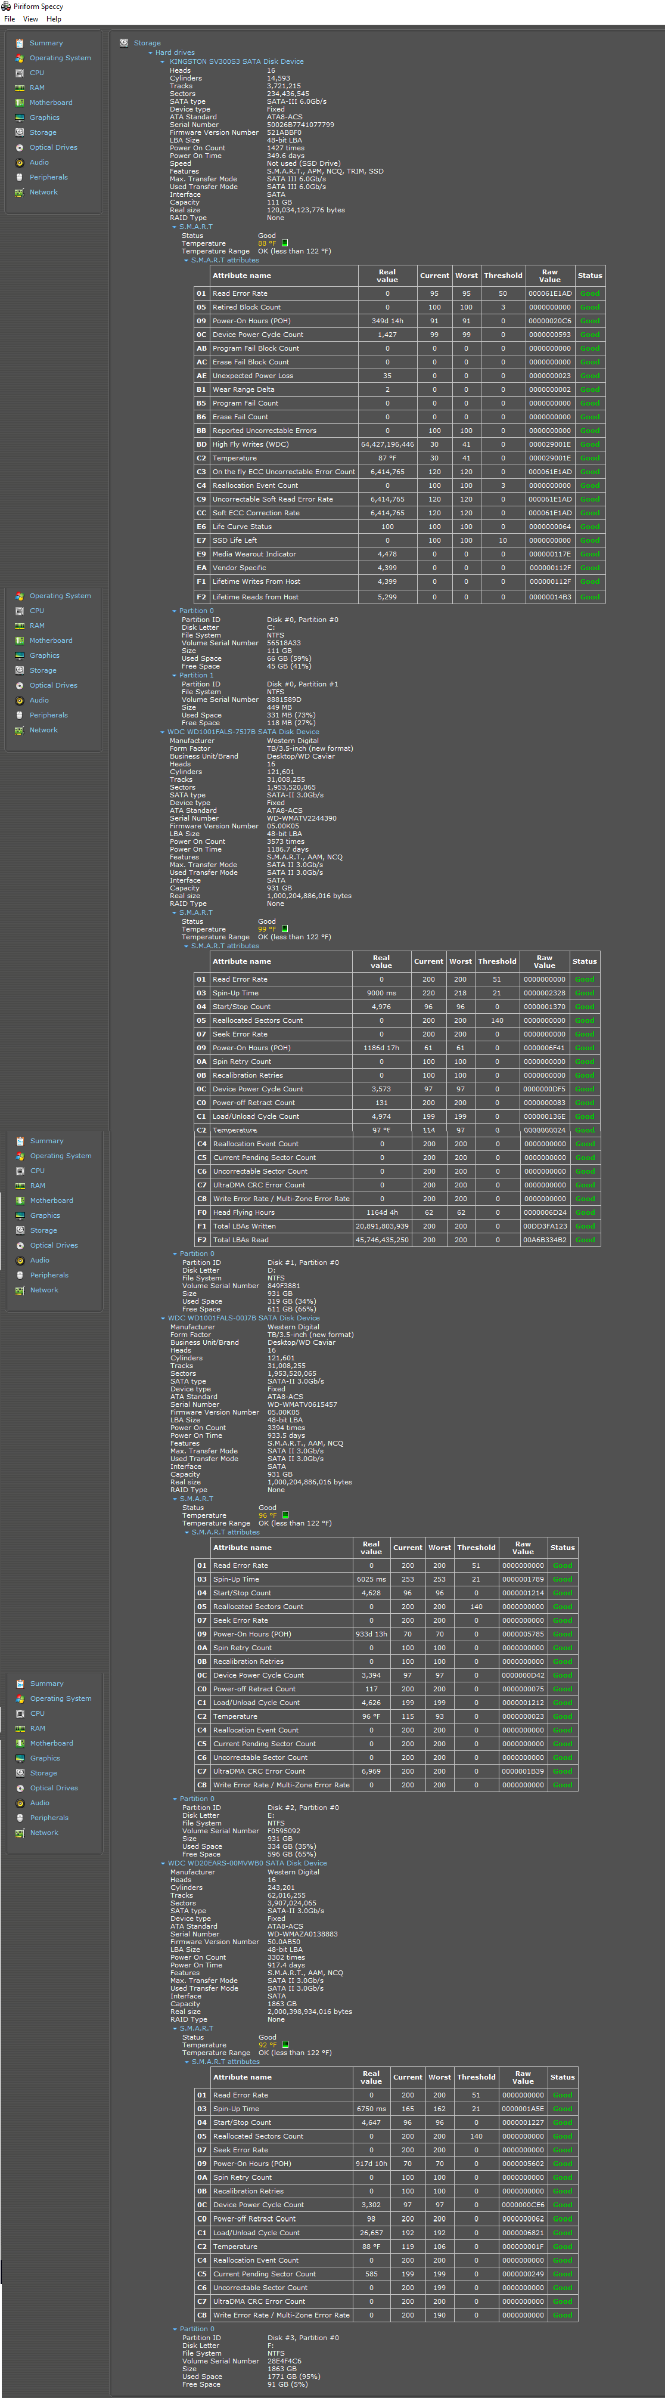This screenshot has width=665, height=2398.
Task: Select the Soft ECC Correction Rate row
Action: [399, 513]
